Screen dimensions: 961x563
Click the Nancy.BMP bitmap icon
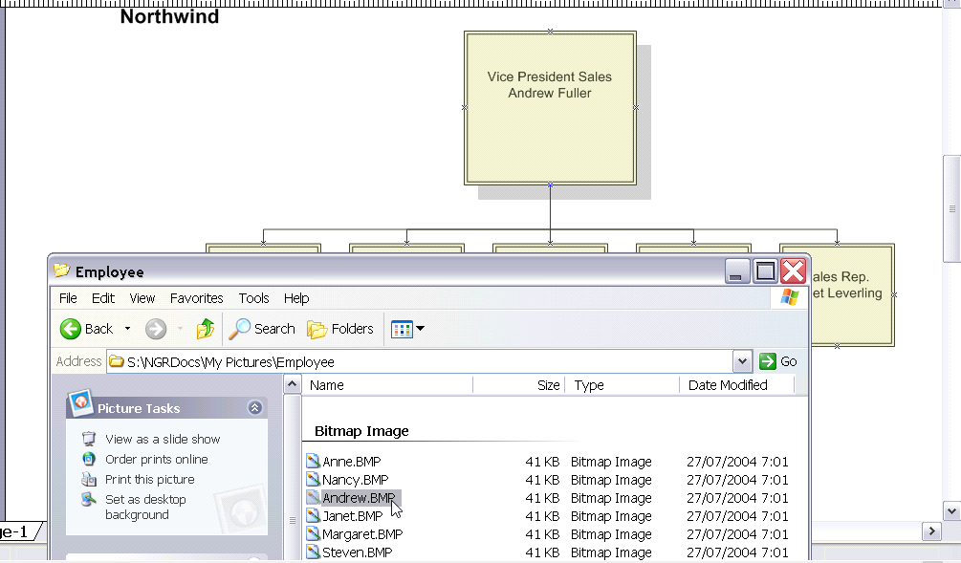pos(314,479)
